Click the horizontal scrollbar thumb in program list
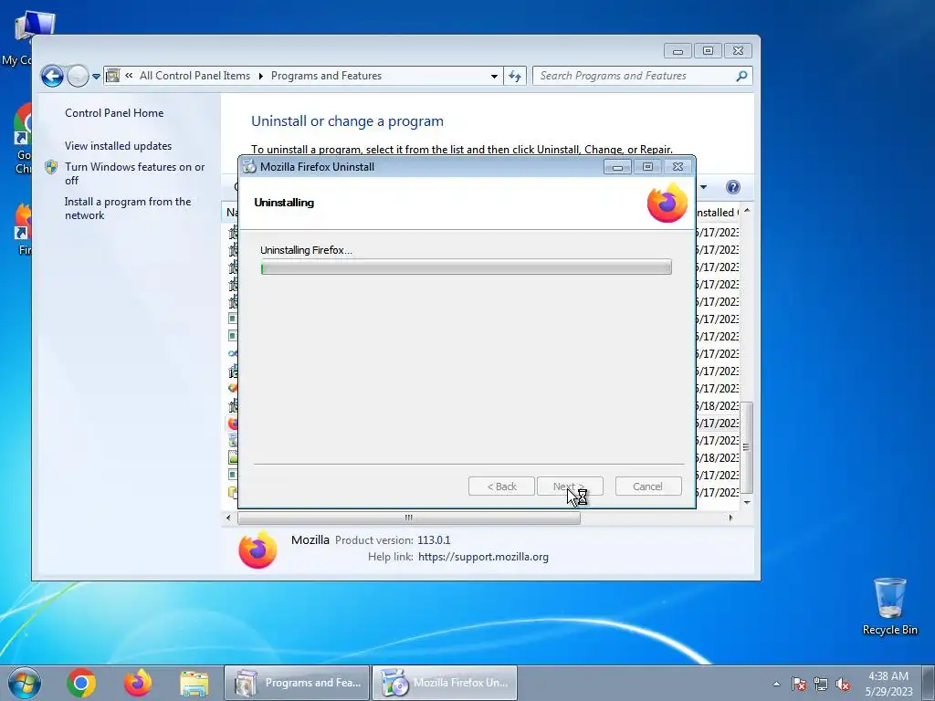 pyautogui.click(x=409, y=518)
